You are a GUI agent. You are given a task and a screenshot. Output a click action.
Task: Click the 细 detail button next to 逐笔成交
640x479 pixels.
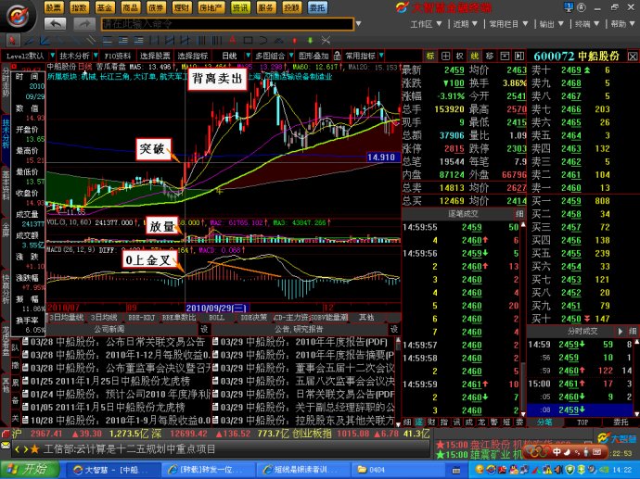(x=519, y=214)
